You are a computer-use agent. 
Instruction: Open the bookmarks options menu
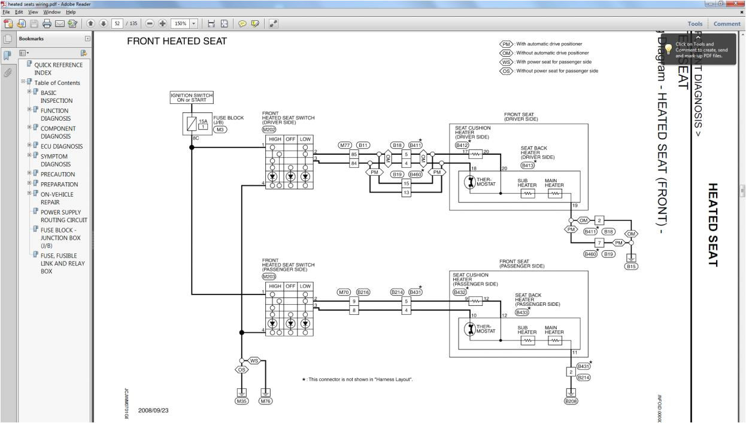pos(22,53)
